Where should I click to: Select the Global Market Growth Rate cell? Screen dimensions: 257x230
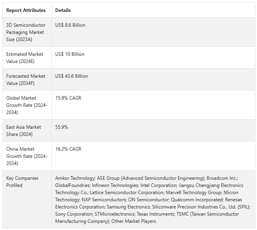pos(27,105)
